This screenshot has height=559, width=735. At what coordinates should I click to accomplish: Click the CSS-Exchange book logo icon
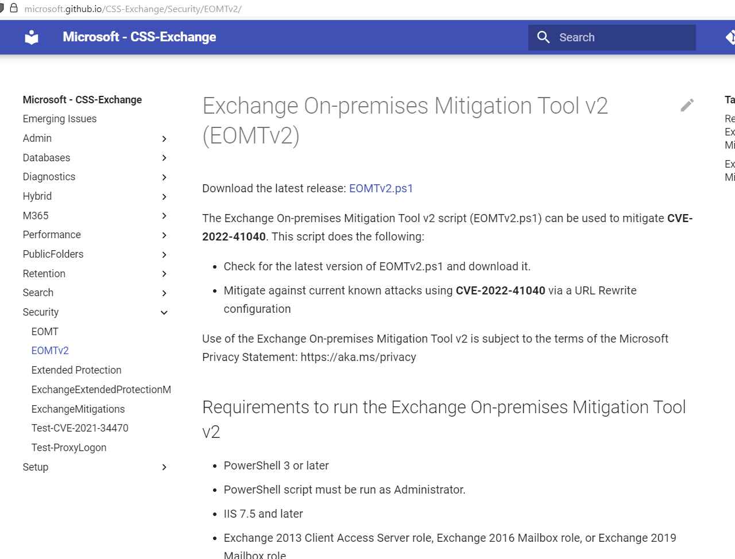pyautogui.click(x=32, y=37)
